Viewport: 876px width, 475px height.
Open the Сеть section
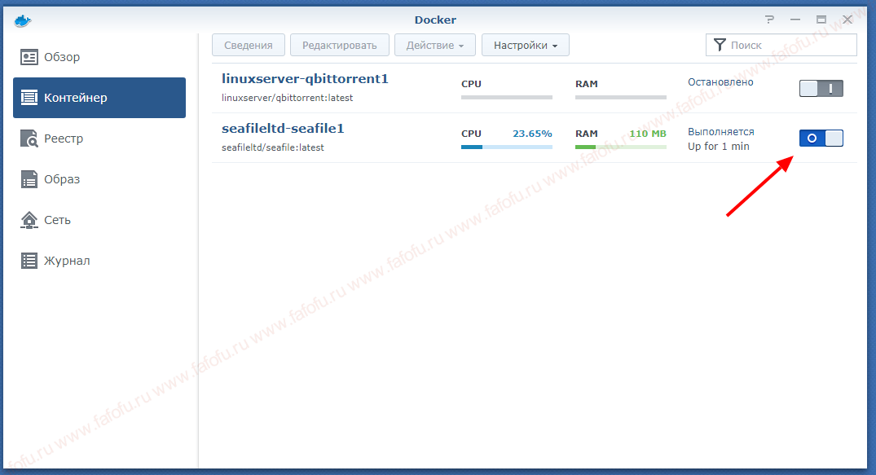[99, 220]
